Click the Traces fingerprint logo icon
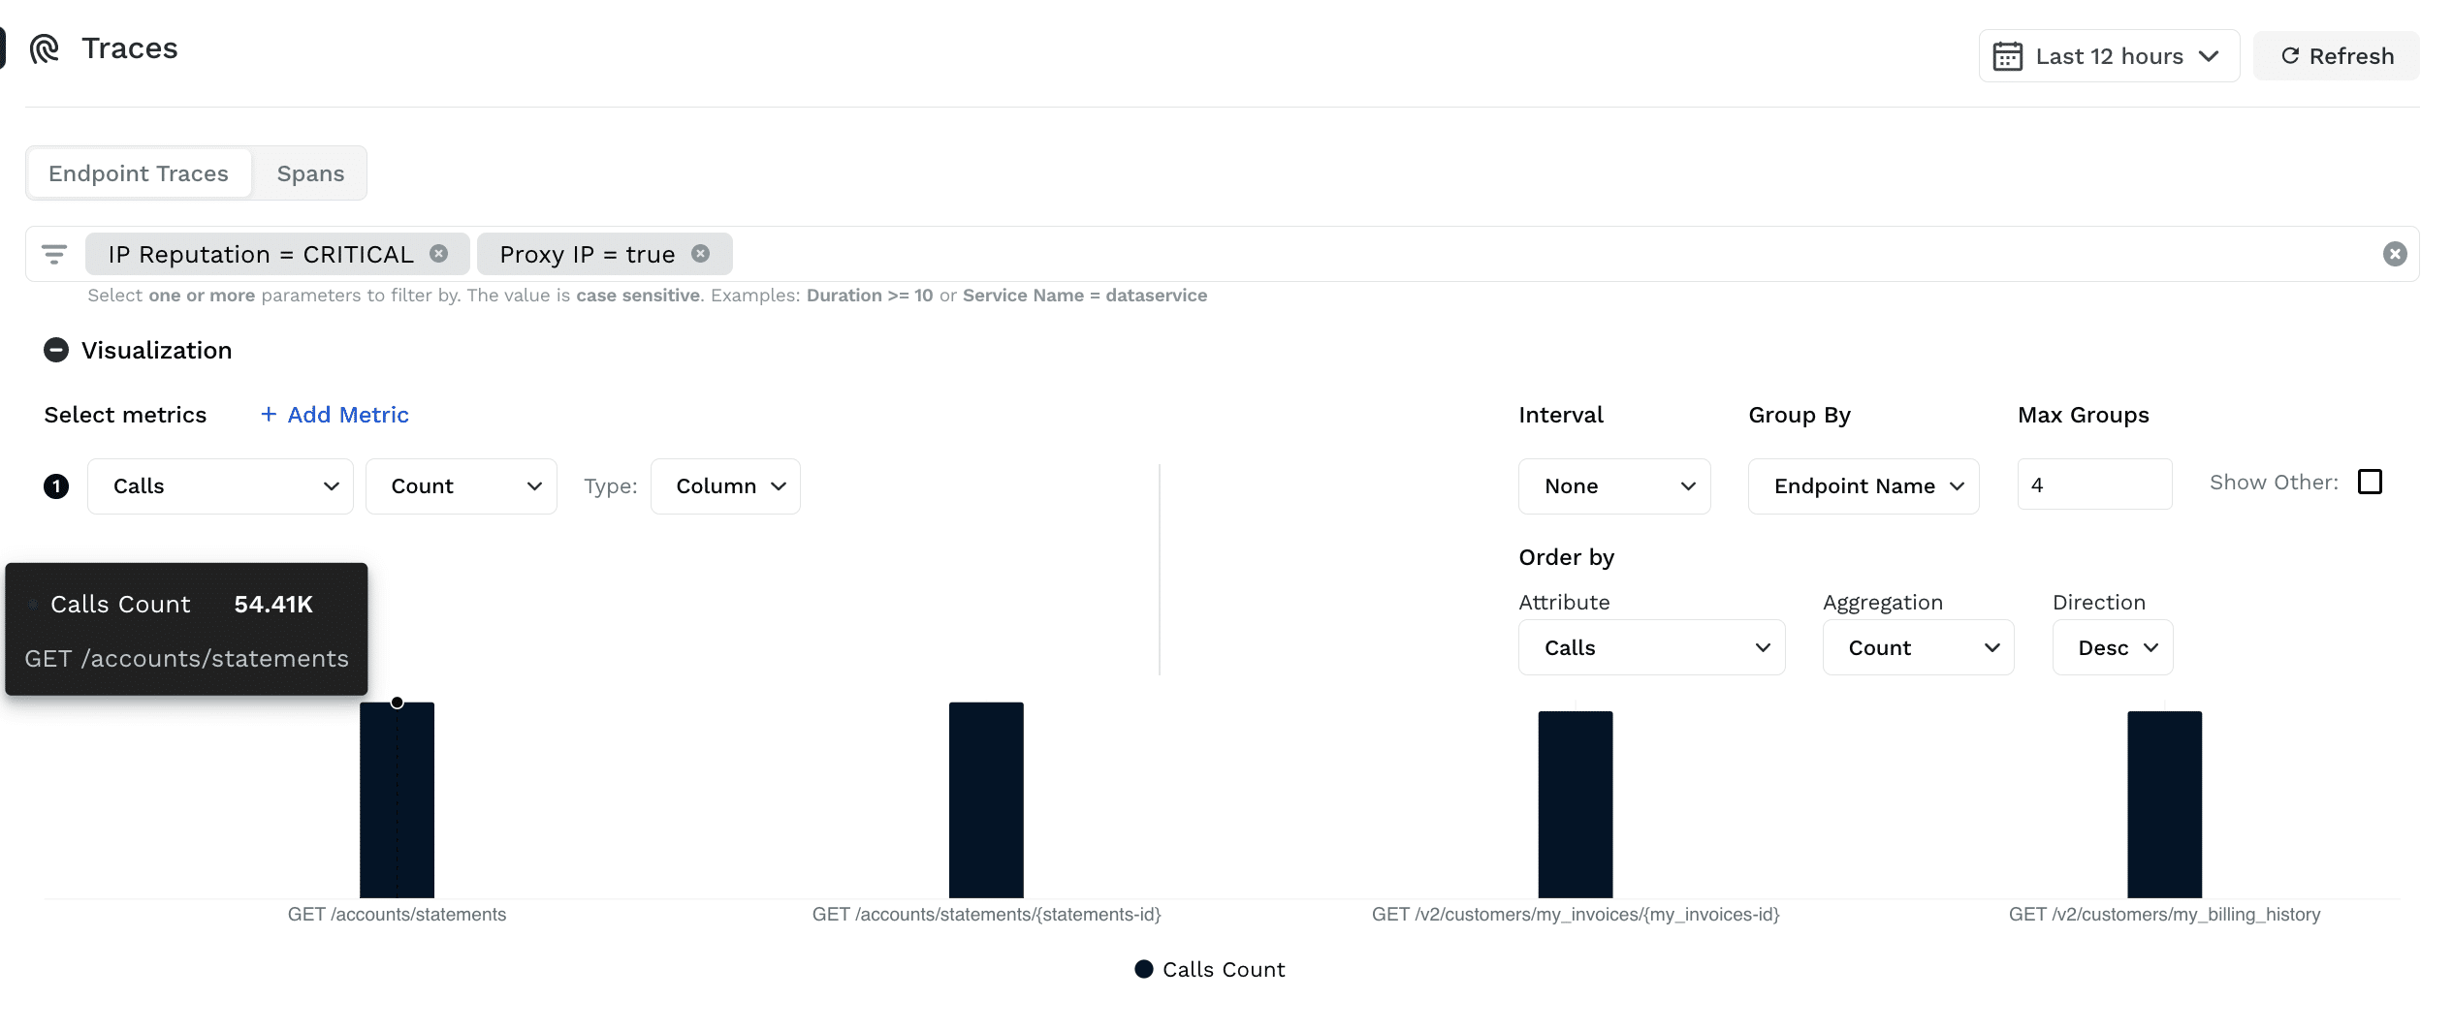 click(x=45, y=48)
